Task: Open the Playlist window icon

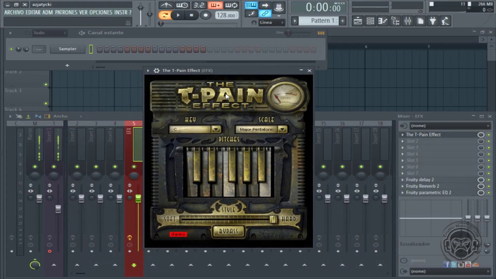Action: pyautogui.click(x=358, y=21)
